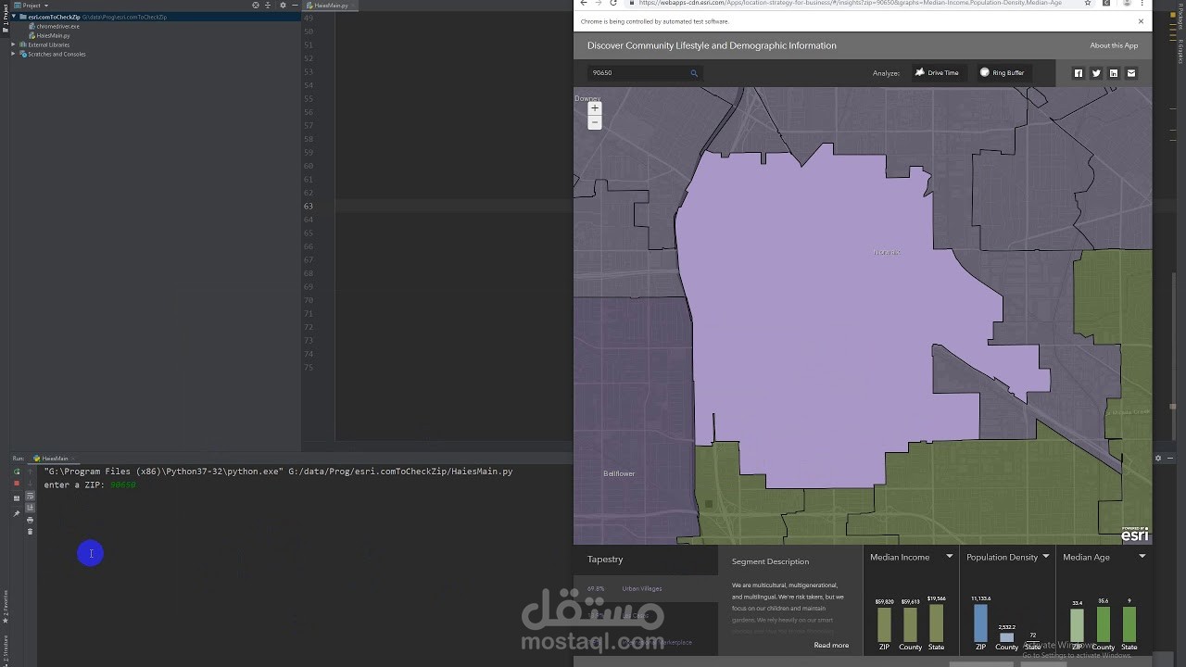Image resolution: width=1186 pixels, height=667 pixels.
Task: Zoom in on the map
Action: tap(595, 108)
